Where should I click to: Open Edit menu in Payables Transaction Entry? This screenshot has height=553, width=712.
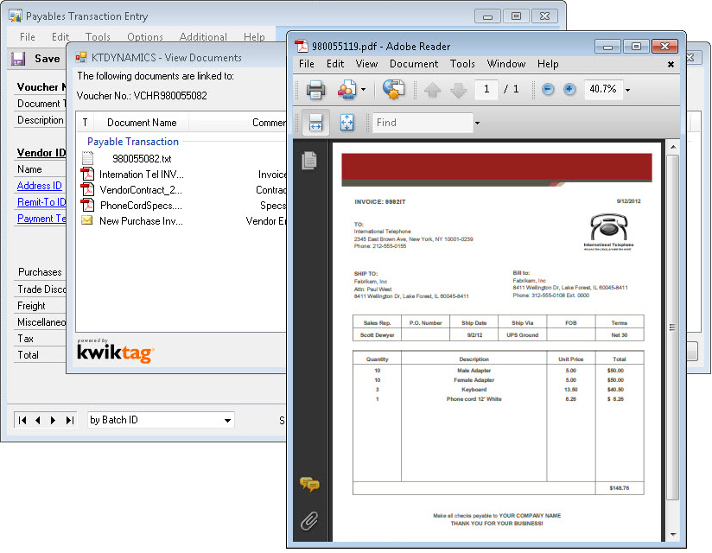coord(60,37)
